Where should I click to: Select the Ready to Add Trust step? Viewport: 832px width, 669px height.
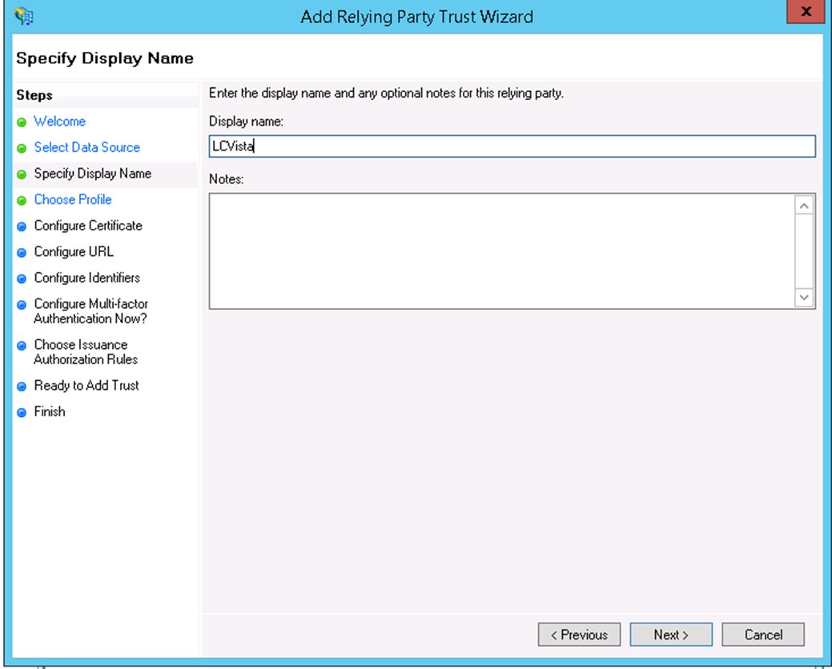(x=86, y=386)
